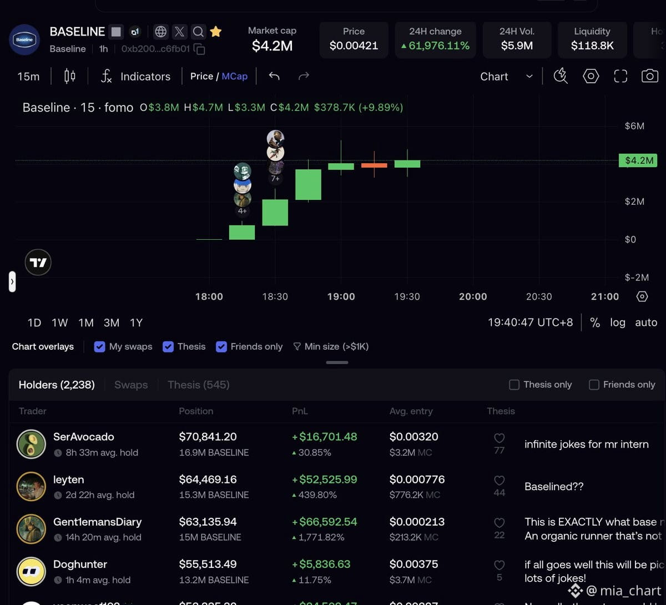666x605 pixels.
Task: Click the "infinite jokes for mr intern" thesis
Action: click(587, 444)
